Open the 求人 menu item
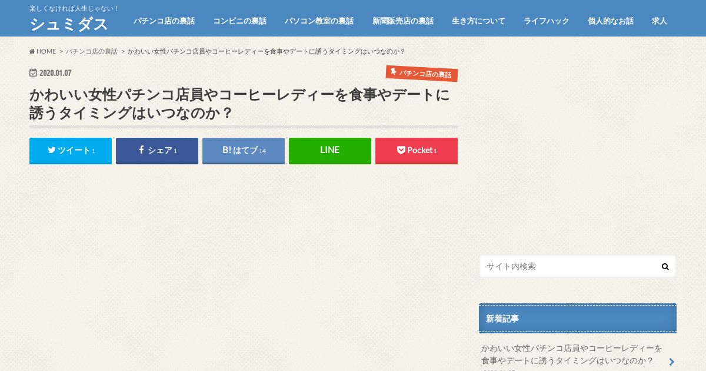 coord(660,21)
